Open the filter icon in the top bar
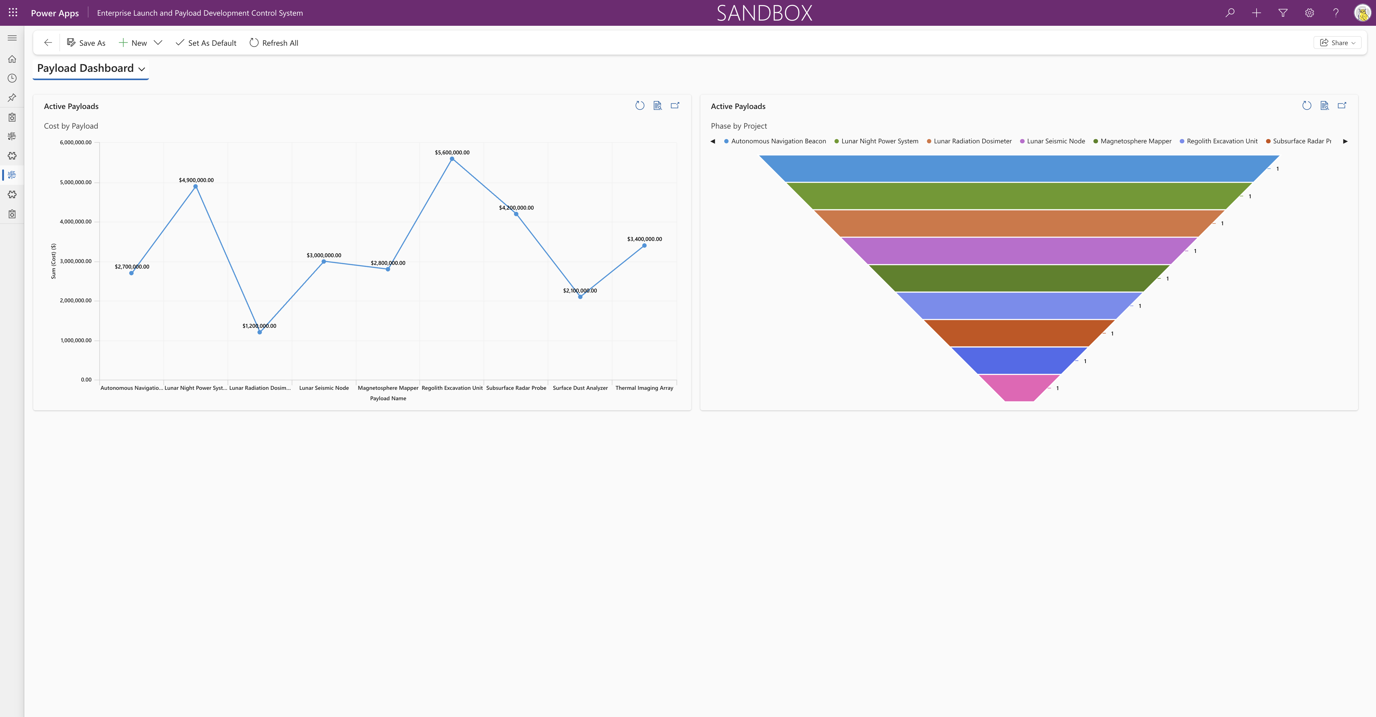 [1283, 12]
